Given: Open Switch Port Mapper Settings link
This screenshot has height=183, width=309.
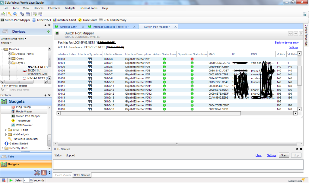Looking at the screenshot, I should point(293,47).
